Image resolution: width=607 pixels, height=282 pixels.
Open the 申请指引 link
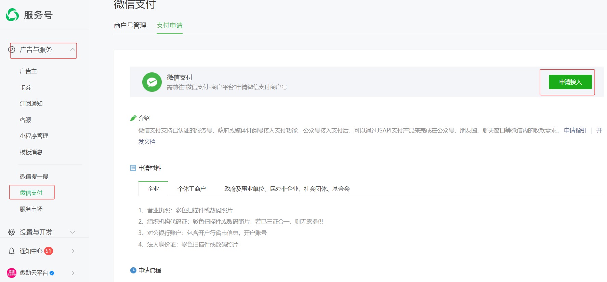coord(575,130)
